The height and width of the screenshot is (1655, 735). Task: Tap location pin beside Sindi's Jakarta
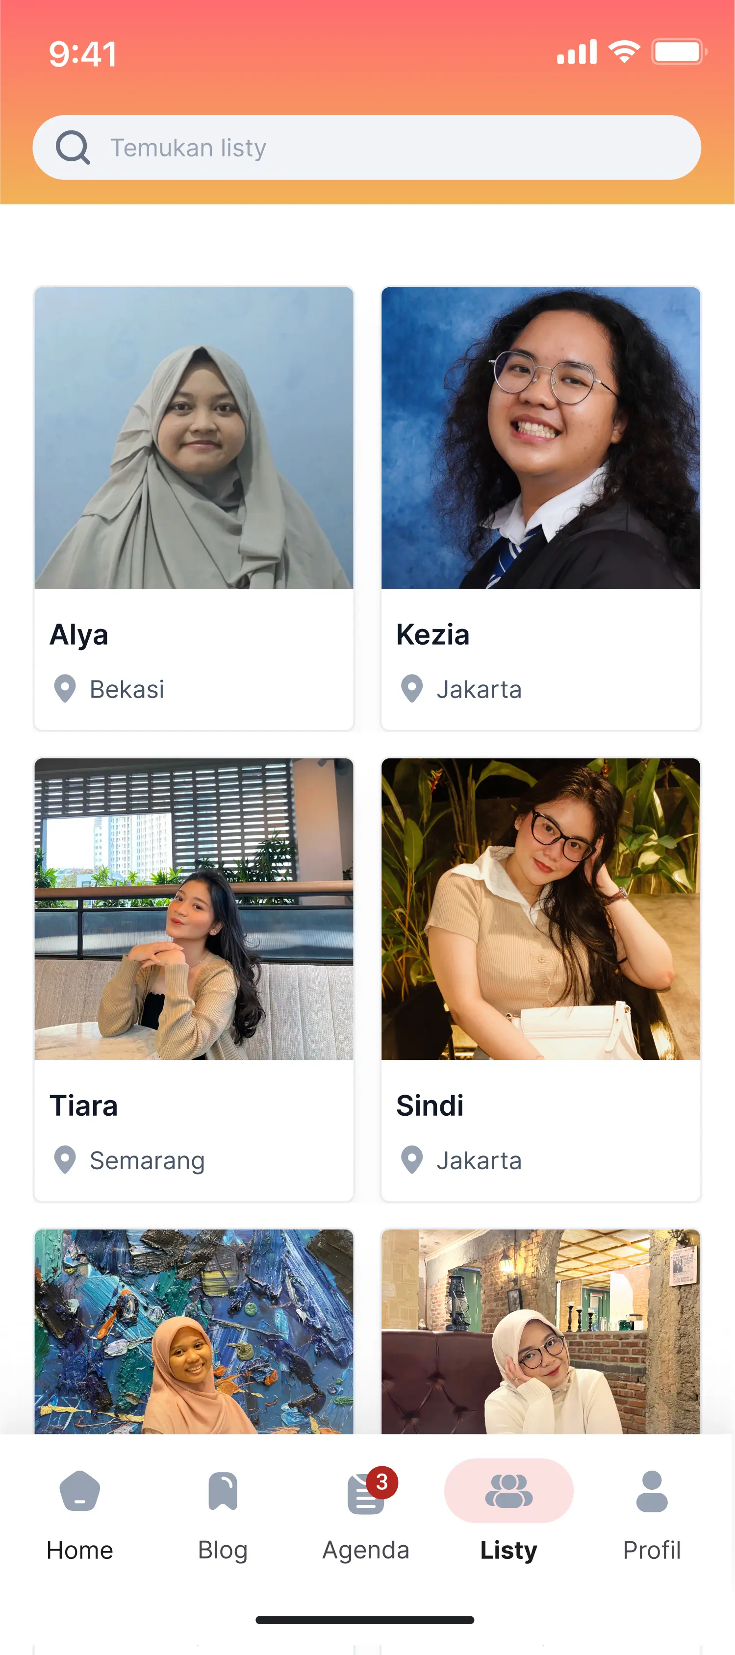tap(412, 1160)
